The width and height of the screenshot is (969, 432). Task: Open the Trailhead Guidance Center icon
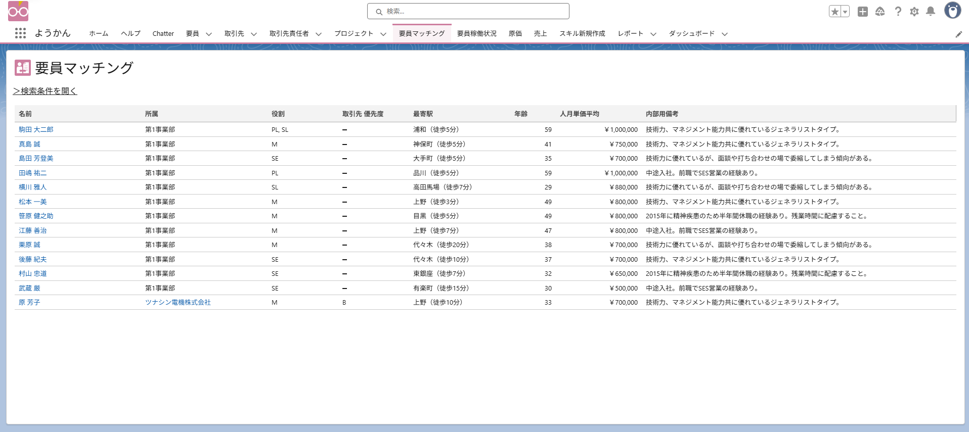(x=880, y=12)
